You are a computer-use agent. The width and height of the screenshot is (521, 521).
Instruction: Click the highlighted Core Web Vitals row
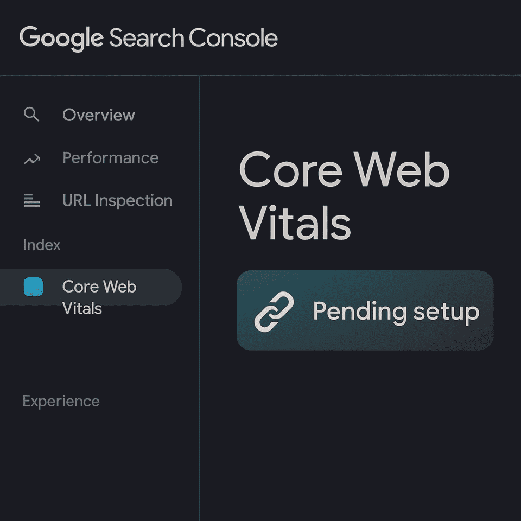[91, 287]
